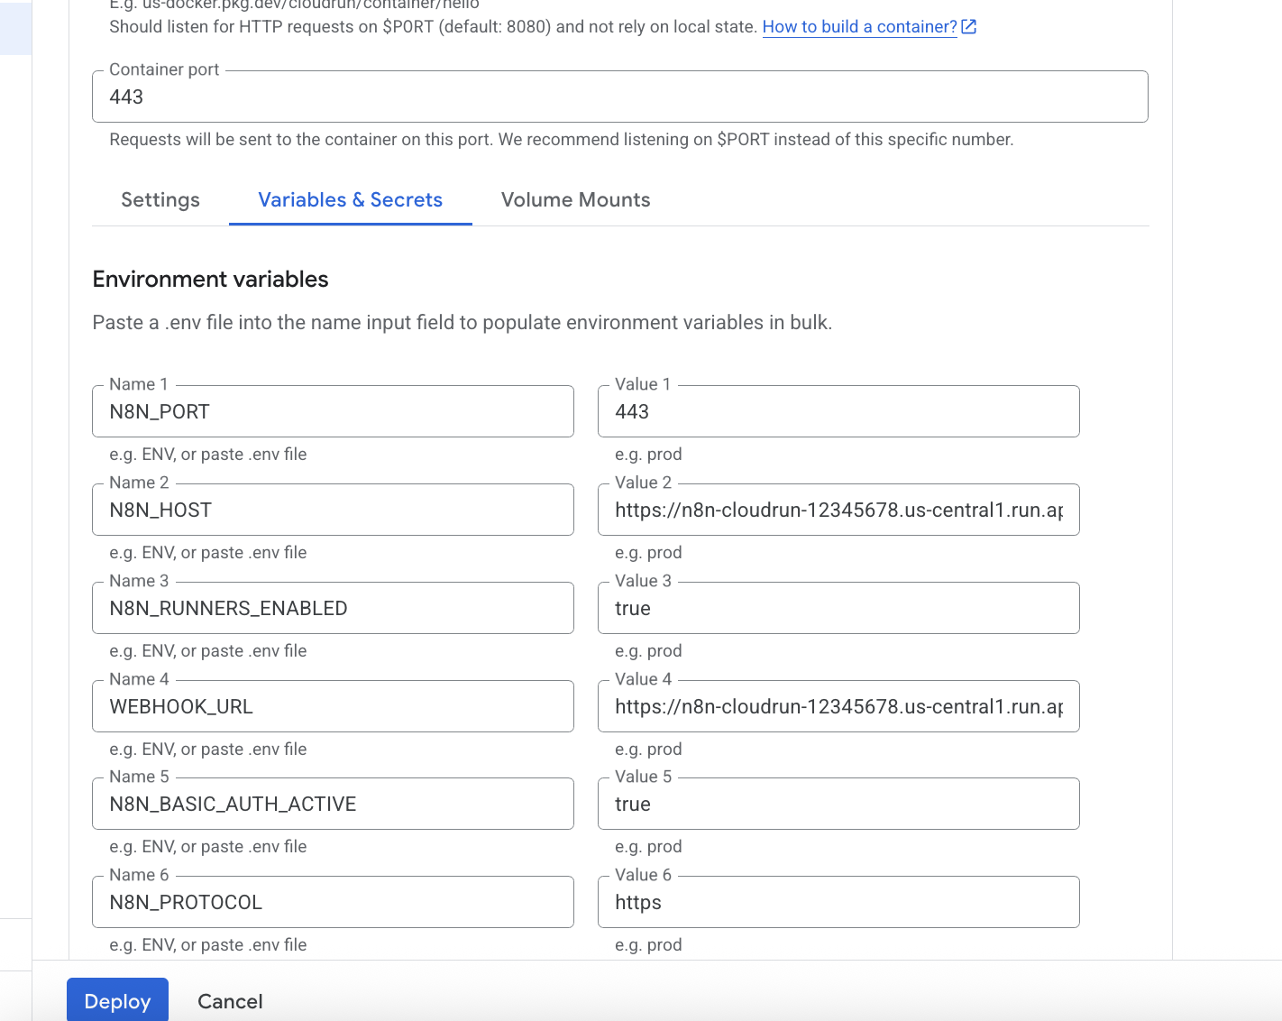Click the Name 3 field N8N_RUNNERS_ENABLED
The image size is (1282, 1021).
point(333,608)
